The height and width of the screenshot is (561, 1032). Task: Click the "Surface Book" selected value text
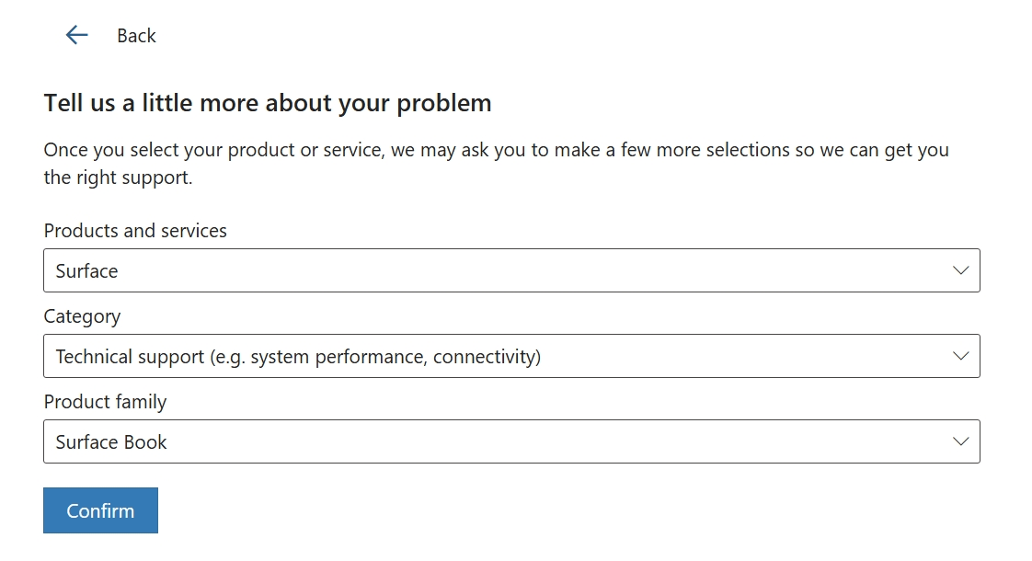111,442
